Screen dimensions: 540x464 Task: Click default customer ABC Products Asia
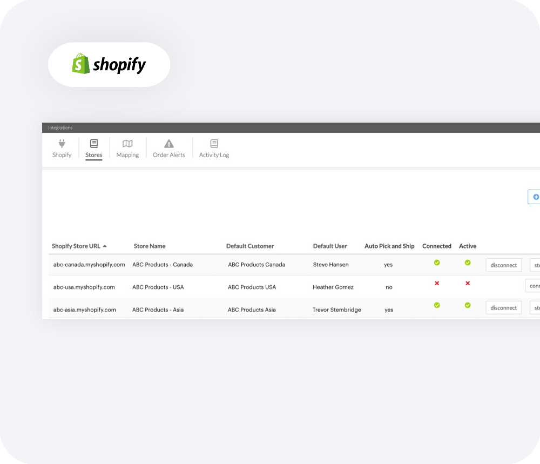pos(252,310)
